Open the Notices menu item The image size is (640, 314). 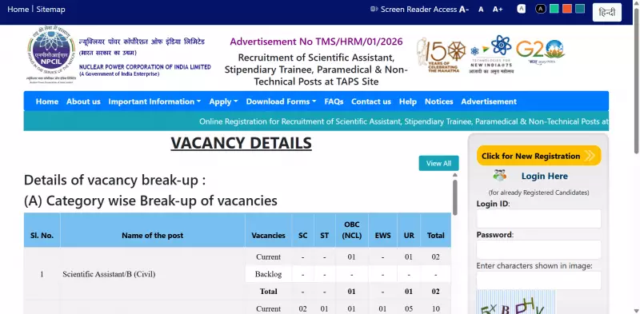pyautogui.click(x=438, y=101)
